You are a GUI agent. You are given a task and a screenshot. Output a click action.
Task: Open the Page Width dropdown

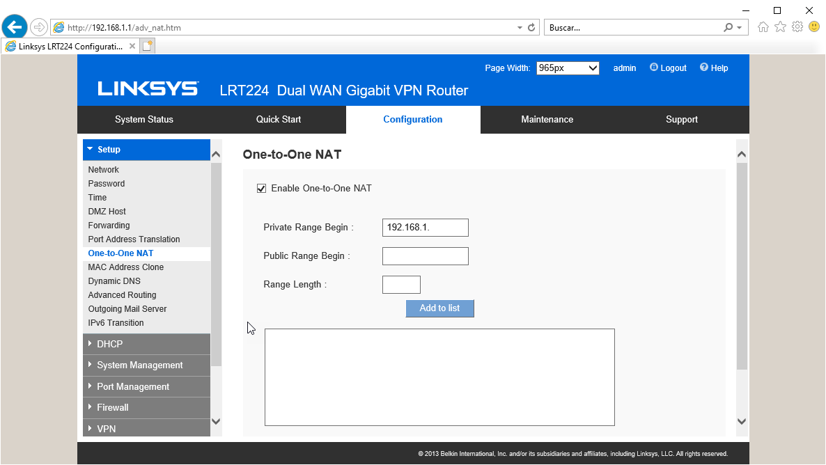568,68
